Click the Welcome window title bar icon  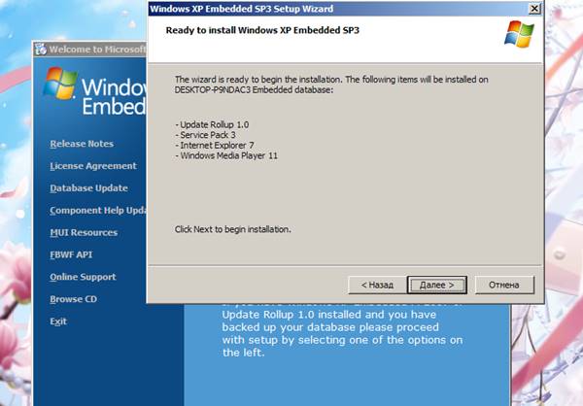[x=41, y=50]
